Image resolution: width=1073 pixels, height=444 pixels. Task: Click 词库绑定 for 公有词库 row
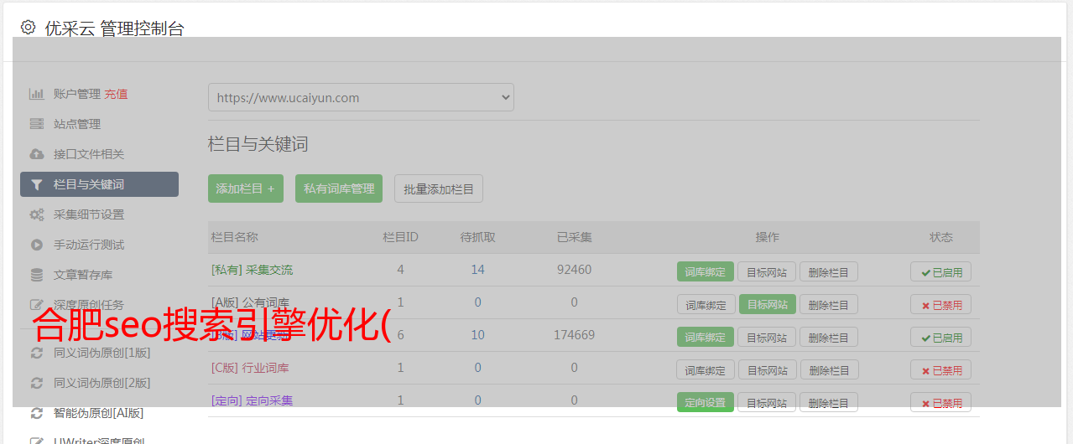706,304
